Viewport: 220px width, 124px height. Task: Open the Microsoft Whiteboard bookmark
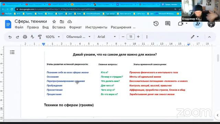165,14
